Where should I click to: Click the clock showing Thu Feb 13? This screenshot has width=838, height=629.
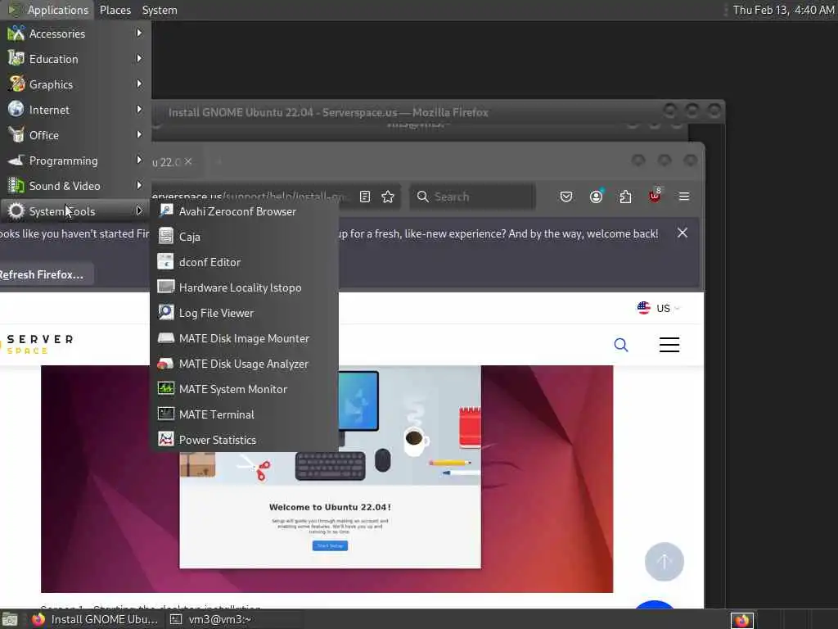pyautogui.click(x=783, y=10)
